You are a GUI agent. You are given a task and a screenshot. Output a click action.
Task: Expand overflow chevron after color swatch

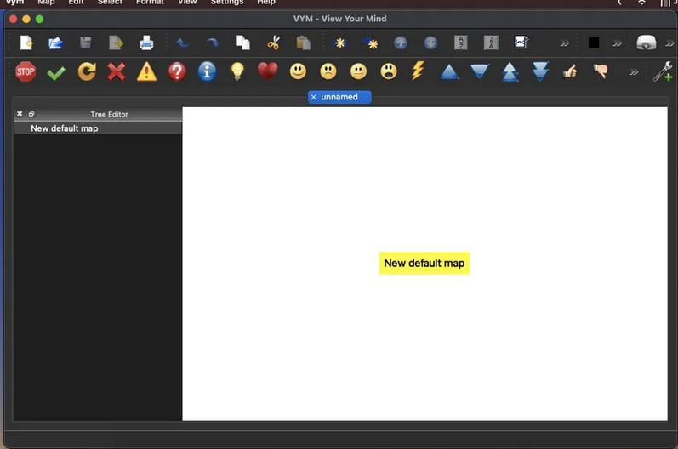(618, 43)
